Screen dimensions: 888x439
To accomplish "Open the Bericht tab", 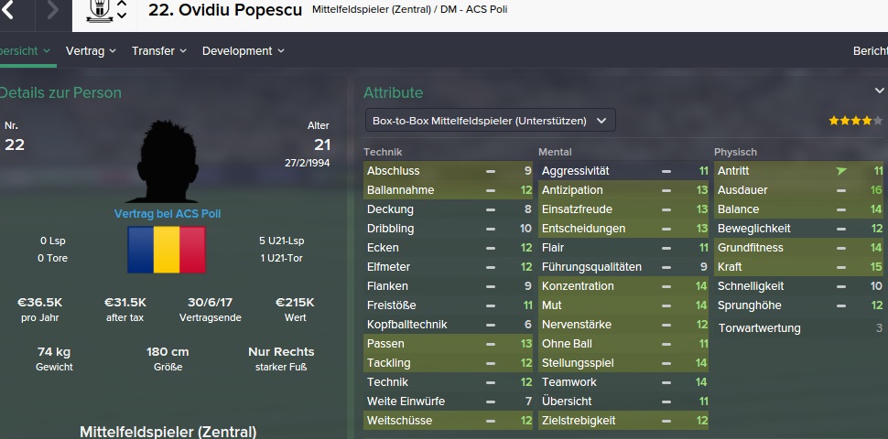I will (870, 51).
